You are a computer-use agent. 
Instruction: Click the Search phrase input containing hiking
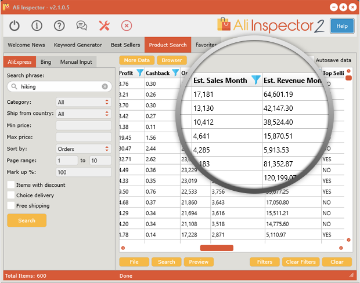(59, 86)
